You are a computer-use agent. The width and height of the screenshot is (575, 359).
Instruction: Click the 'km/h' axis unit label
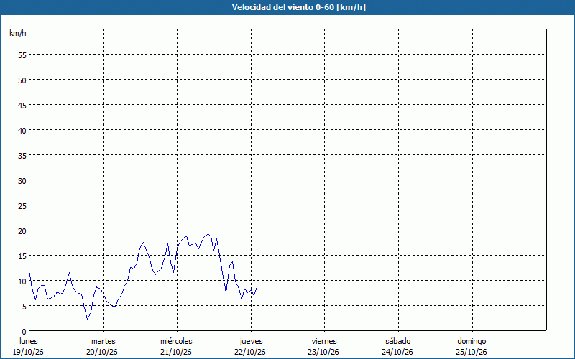click(17, 33)
